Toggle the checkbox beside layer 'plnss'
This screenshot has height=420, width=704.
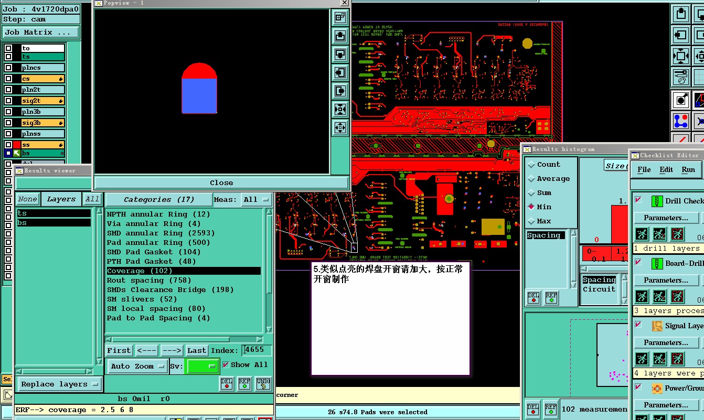[x=8, y=134]
